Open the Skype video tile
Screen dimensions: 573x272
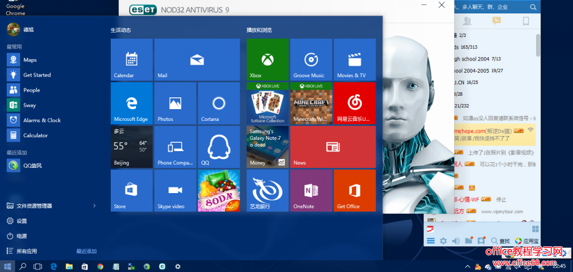tap(175, 190)
